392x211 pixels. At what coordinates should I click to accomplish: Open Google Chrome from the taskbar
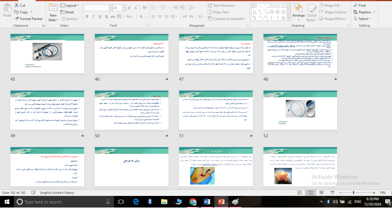click(x=193, y=202)
